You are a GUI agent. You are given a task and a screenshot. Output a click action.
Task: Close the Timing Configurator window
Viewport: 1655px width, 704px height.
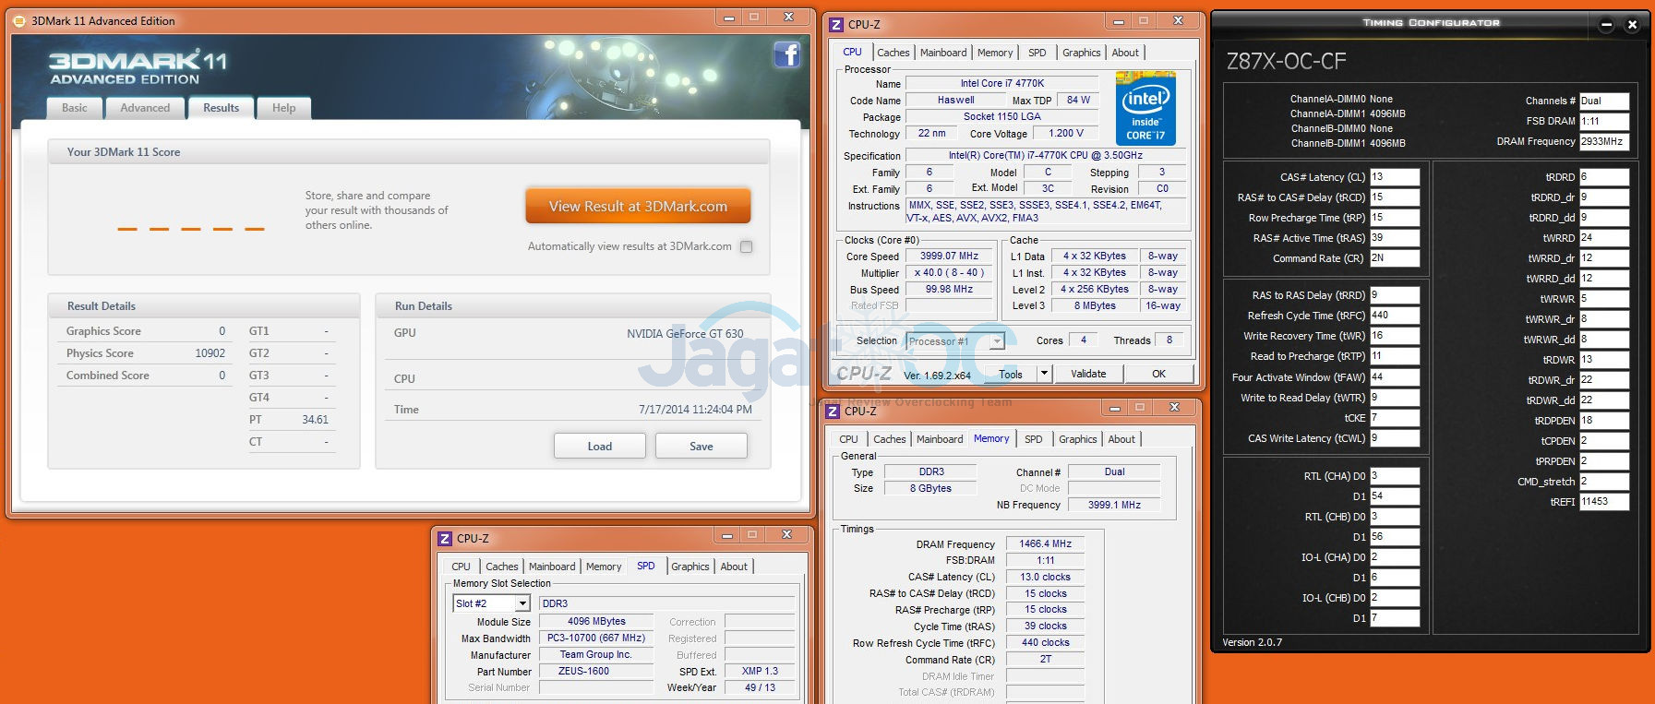click(1632, 25)
